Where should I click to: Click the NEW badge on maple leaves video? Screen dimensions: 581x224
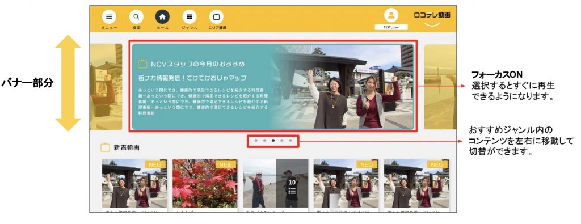(226, 164)
